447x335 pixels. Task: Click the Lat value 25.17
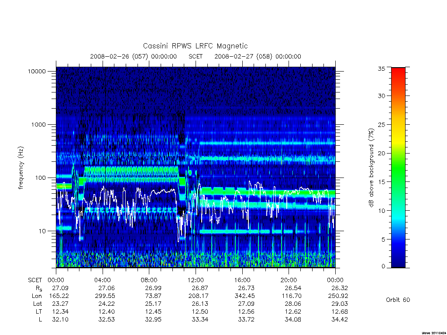(153, 304)
